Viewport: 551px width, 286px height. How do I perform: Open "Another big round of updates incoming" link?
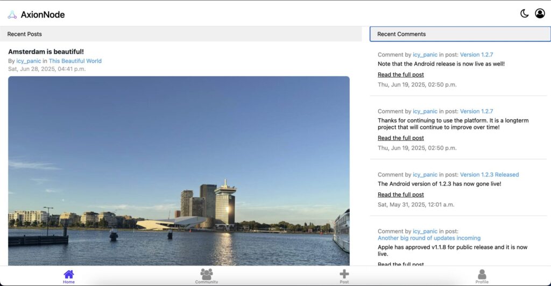click(429, 238)
